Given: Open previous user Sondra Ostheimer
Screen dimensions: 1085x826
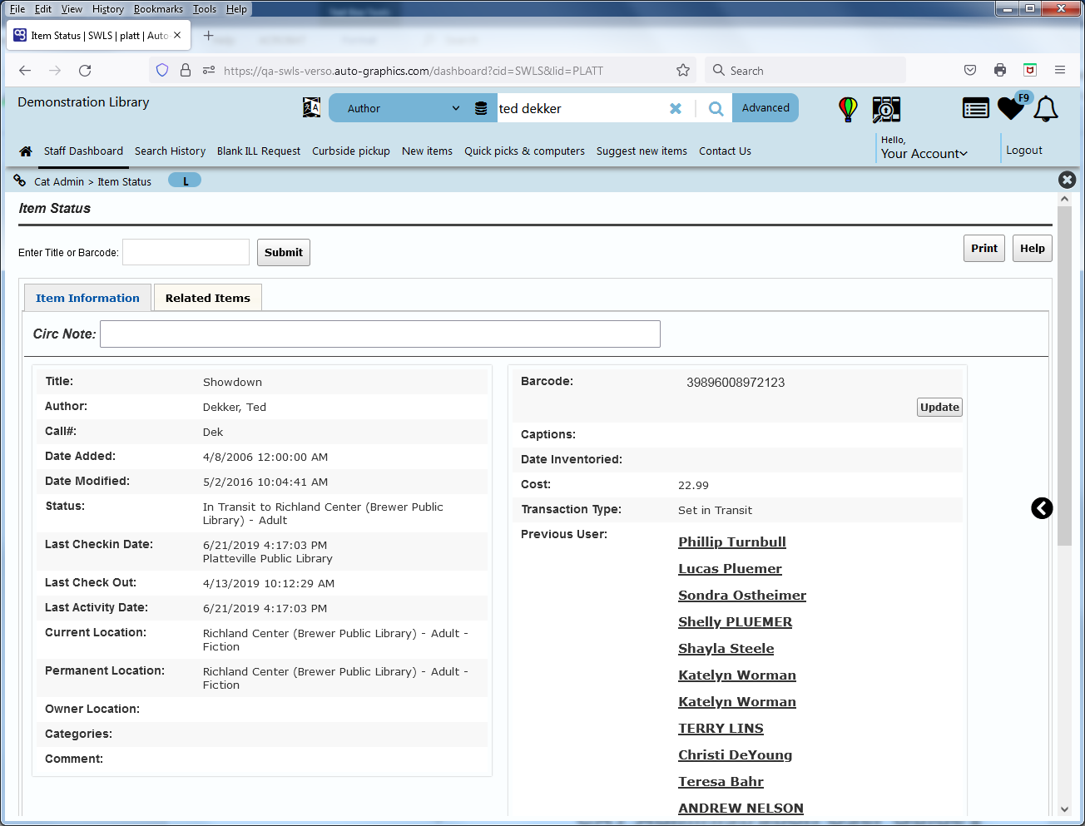Looking at the screenshot, I should tap(742, 596).
